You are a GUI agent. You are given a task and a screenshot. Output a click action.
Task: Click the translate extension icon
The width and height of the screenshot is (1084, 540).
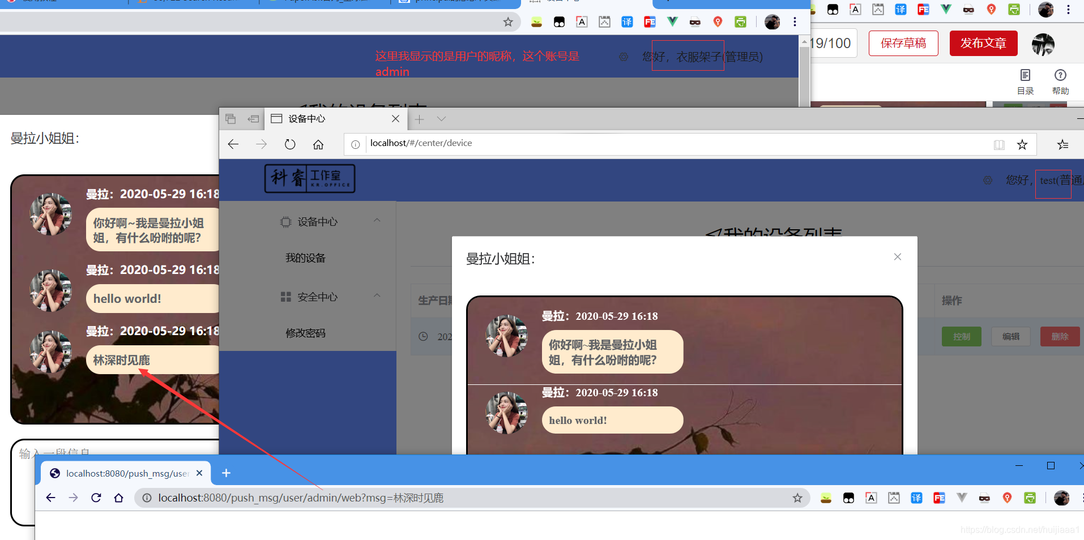click(x=627, y=22)
